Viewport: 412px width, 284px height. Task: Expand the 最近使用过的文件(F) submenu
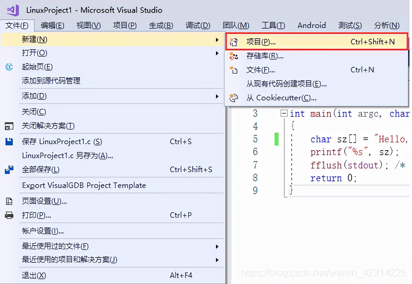pos(217,247)
